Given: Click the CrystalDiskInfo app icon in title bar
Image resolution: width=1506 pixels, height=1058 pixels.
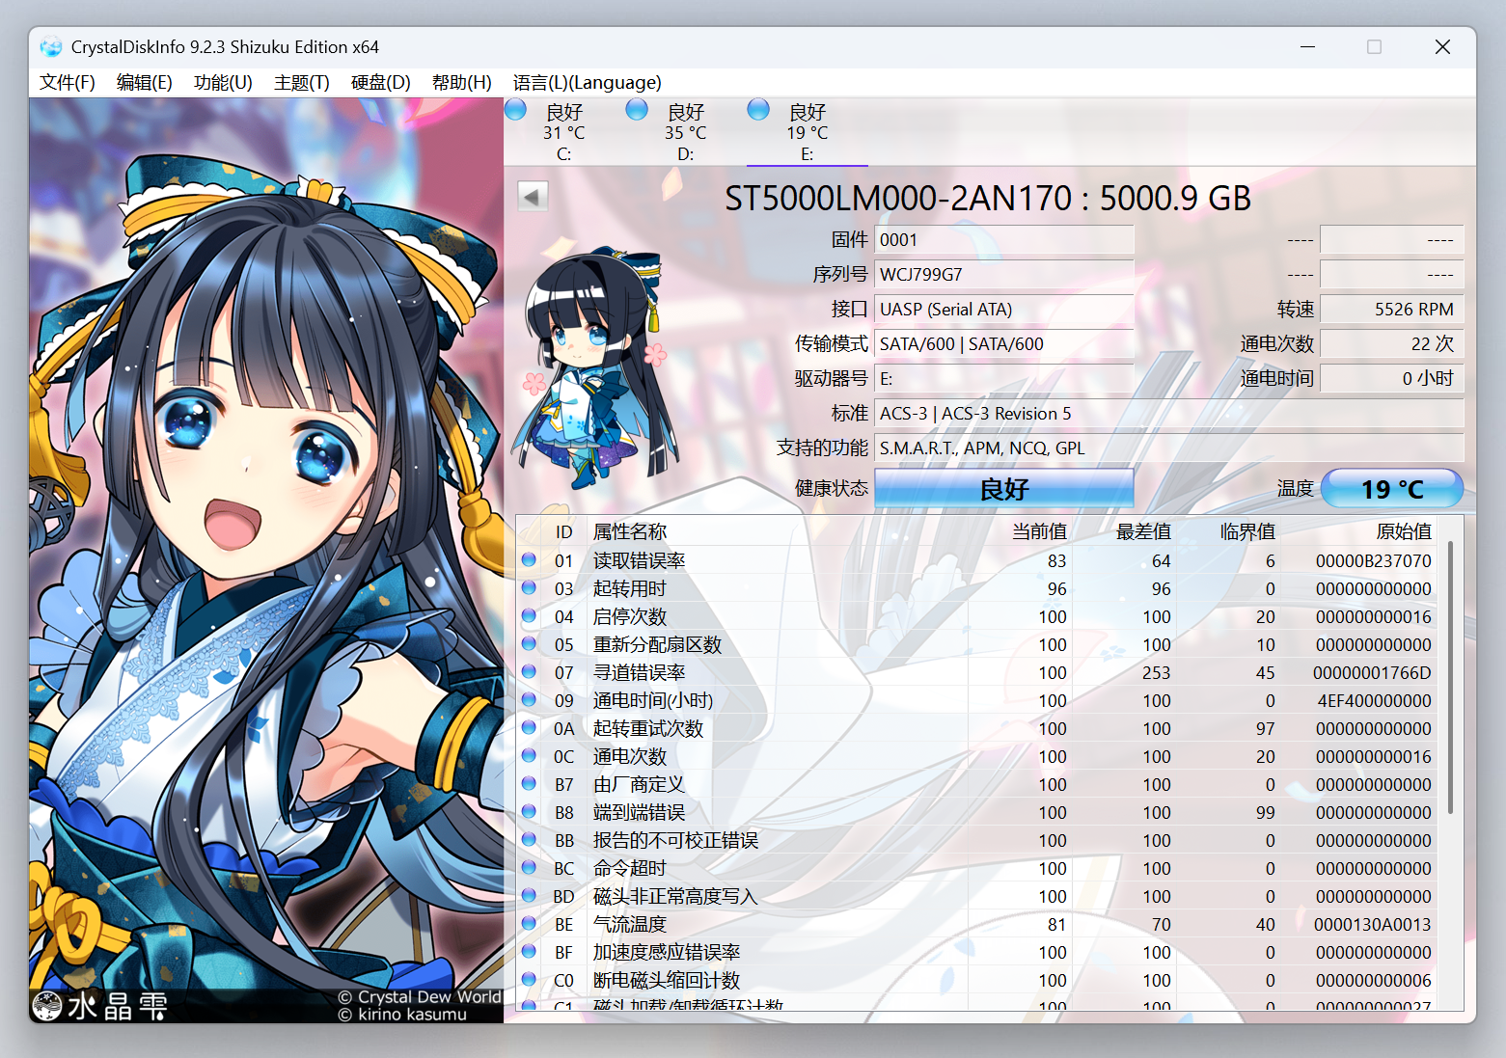Looking at the screenshot, I should click(51, 46).
